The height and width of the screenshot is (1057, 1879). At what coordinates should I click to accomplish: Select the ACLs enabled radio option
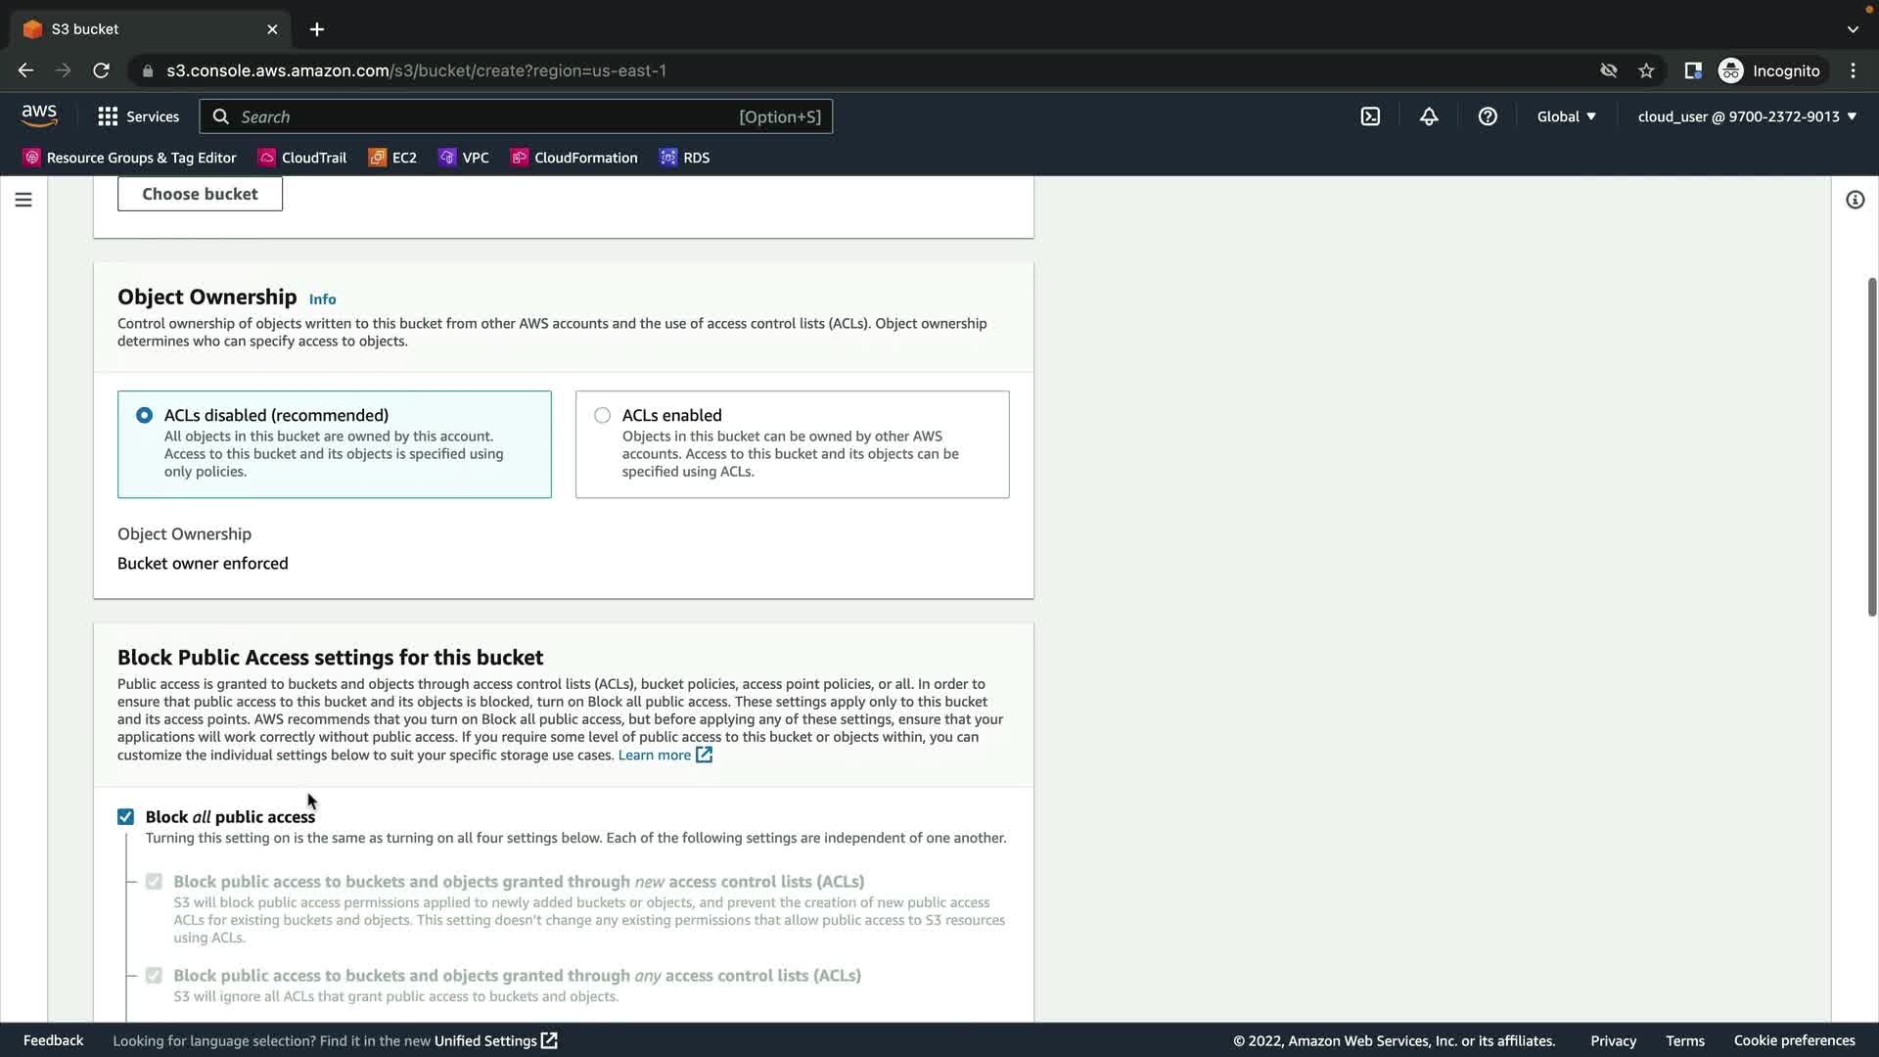click(602, 415)
